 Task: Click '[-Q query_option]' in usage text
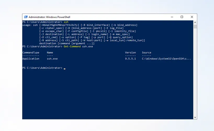(x=120, y=37)
